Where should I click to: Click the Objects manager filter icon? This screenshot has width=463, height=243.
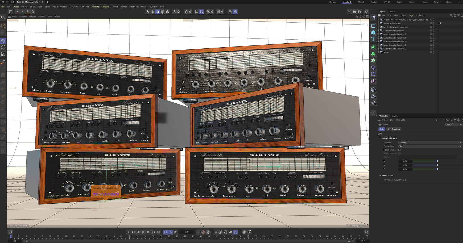point(458,15)
